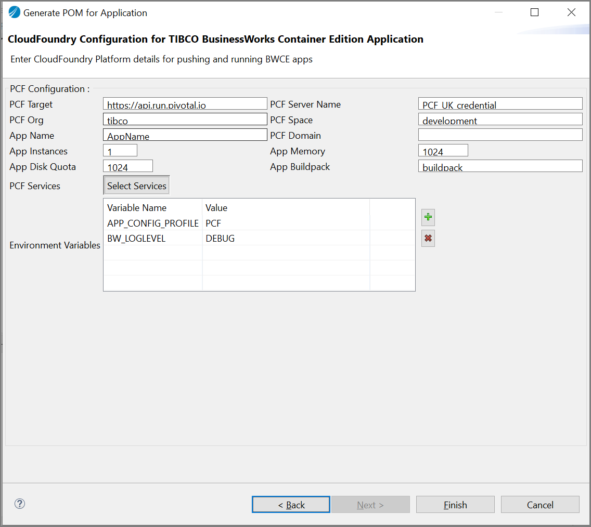591x527 pixels.
Task: Click the empty PCF Domain field
Action: pos(500,135)
